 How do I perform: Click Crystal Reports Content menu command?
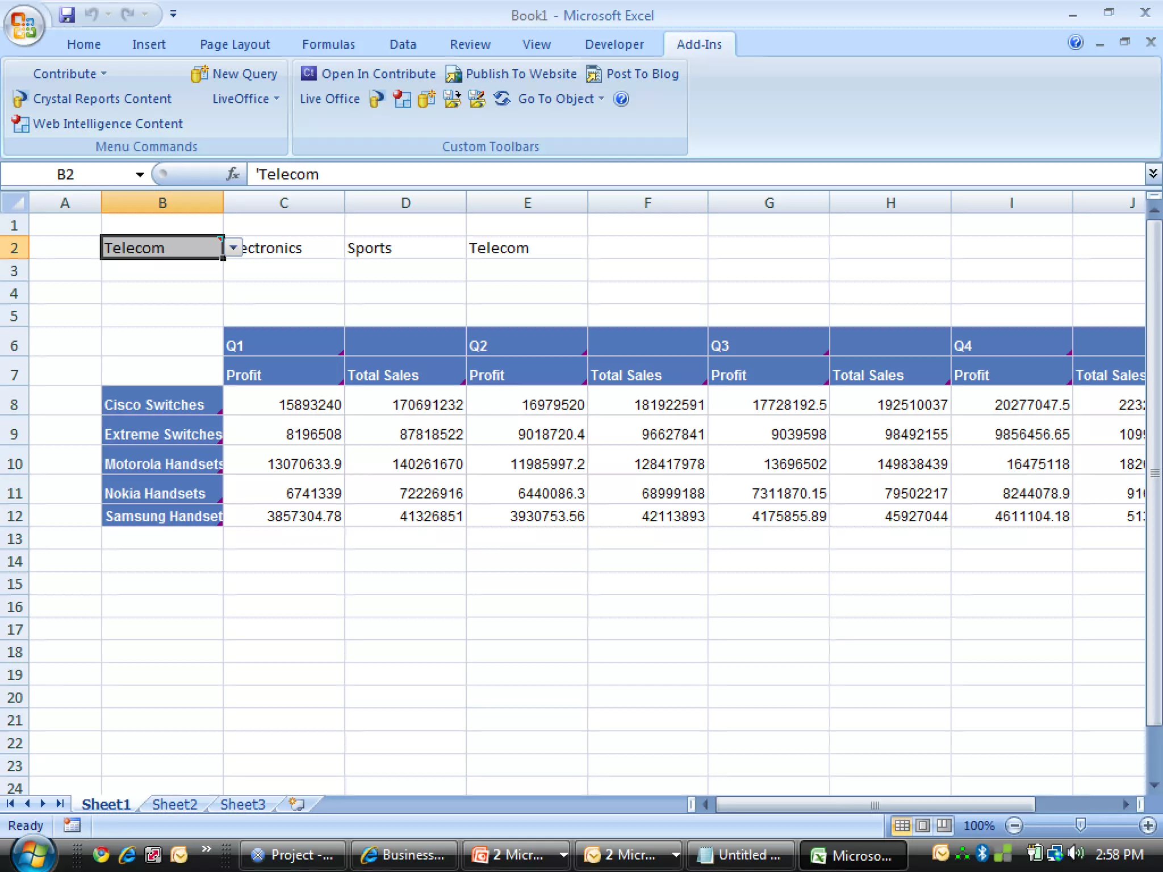tap(92, 99)
